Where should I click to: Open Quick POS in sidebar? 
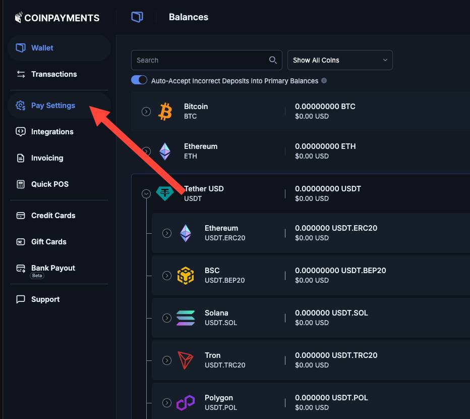pos(60,184)
